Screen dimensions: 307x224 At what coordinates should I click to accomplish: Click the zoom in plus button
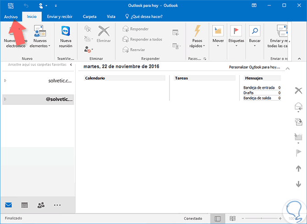click(280, 219)
